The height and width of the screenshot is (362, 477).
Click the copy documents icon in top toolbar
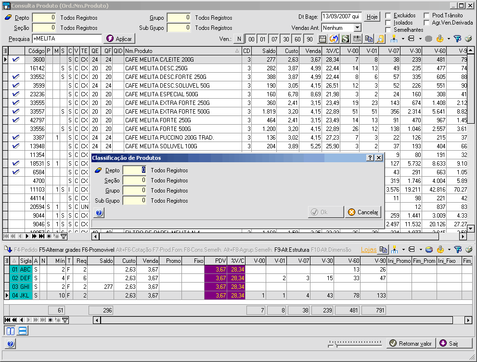tap(369, 39)
